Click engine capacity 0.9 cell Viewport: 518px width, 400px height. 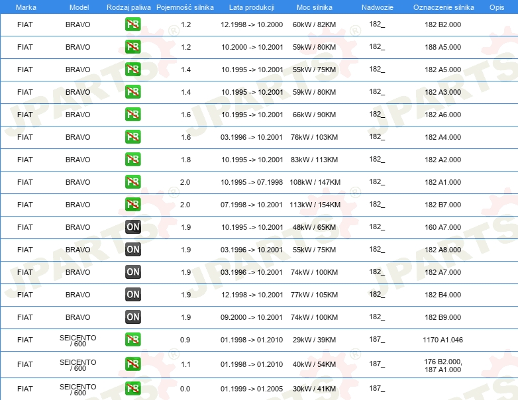coord(185,340)
